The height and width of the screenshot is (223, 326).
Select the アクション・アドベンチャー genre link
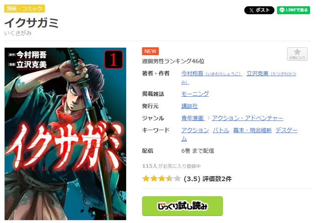coord(247,118)
